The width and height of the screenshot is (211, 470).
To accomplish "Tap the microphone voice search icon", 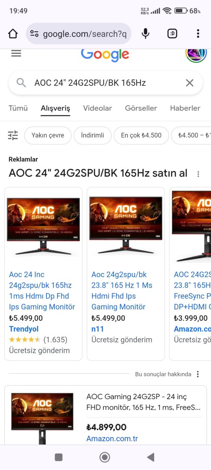I will coord(145,34).
